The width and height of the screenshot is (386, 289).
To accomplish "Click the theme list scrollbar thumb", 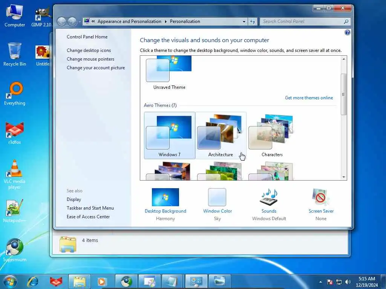I will (343, 94).
